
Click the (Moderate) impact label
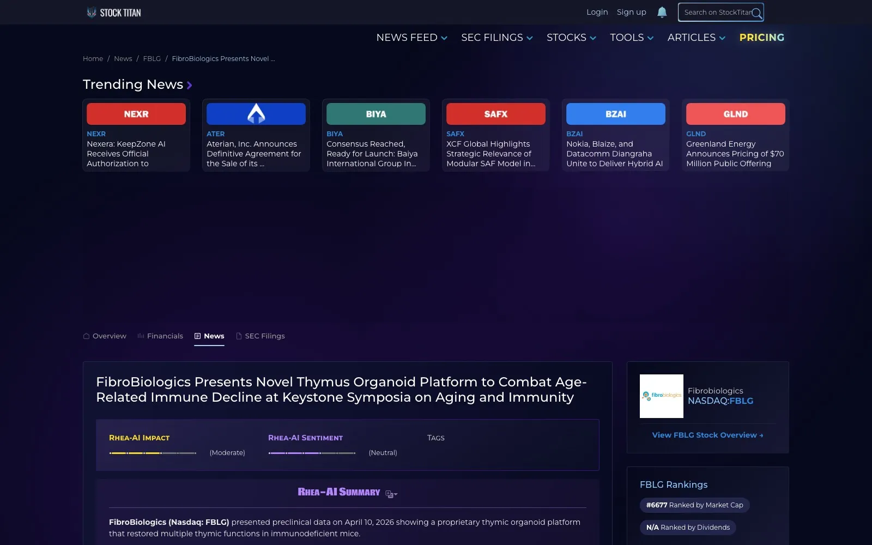(x=227, y=453)
